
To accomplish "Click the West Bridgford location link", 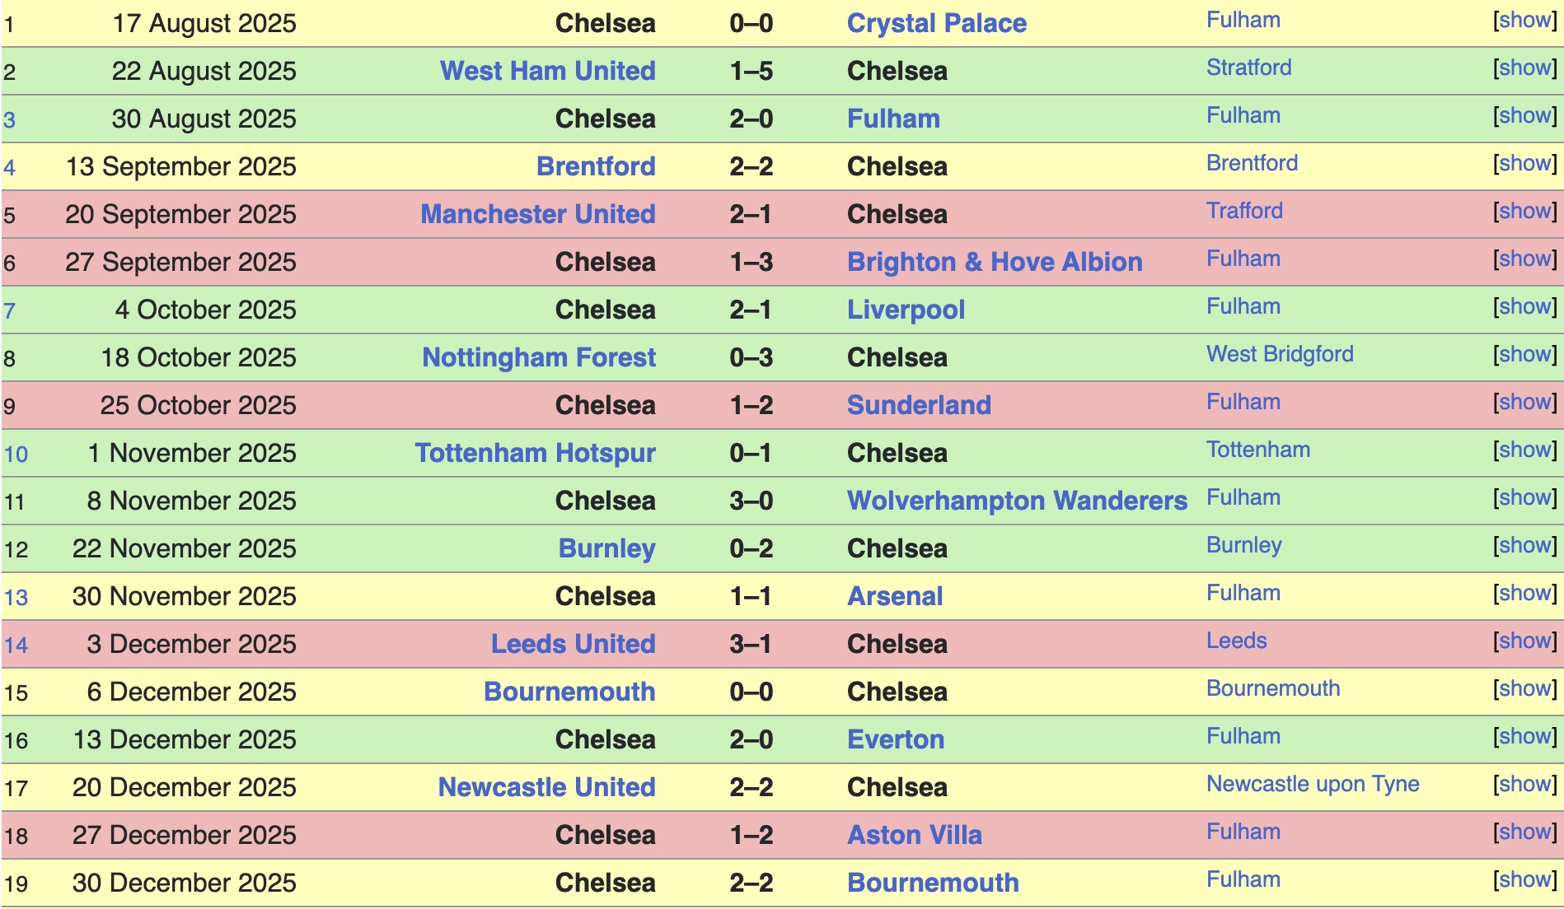I will [x=1280, y=354].
